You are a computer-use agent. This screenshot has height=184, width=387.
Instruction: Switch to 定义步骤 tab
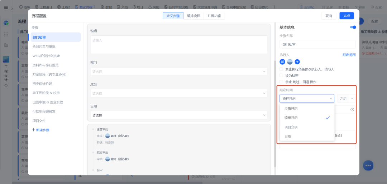pos(173,16)
